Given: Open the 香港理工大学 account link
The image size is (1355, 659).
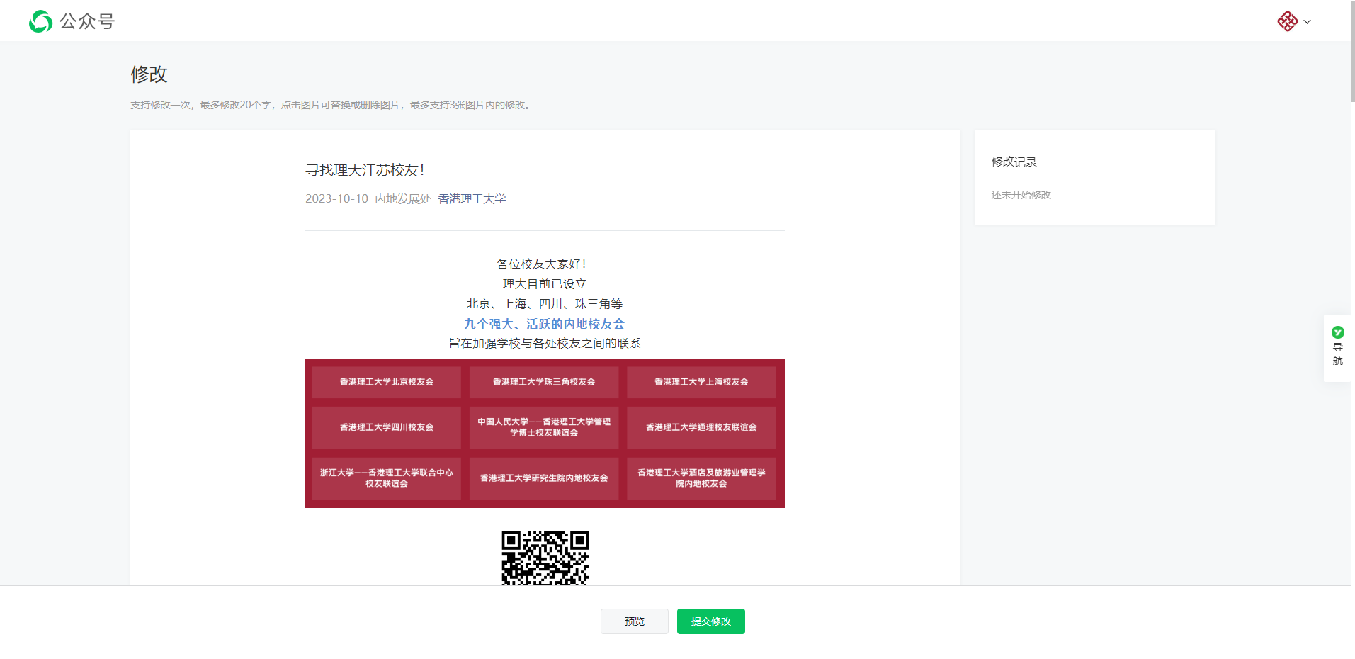Looking at the screenshot, I should [x=472, y=199].
